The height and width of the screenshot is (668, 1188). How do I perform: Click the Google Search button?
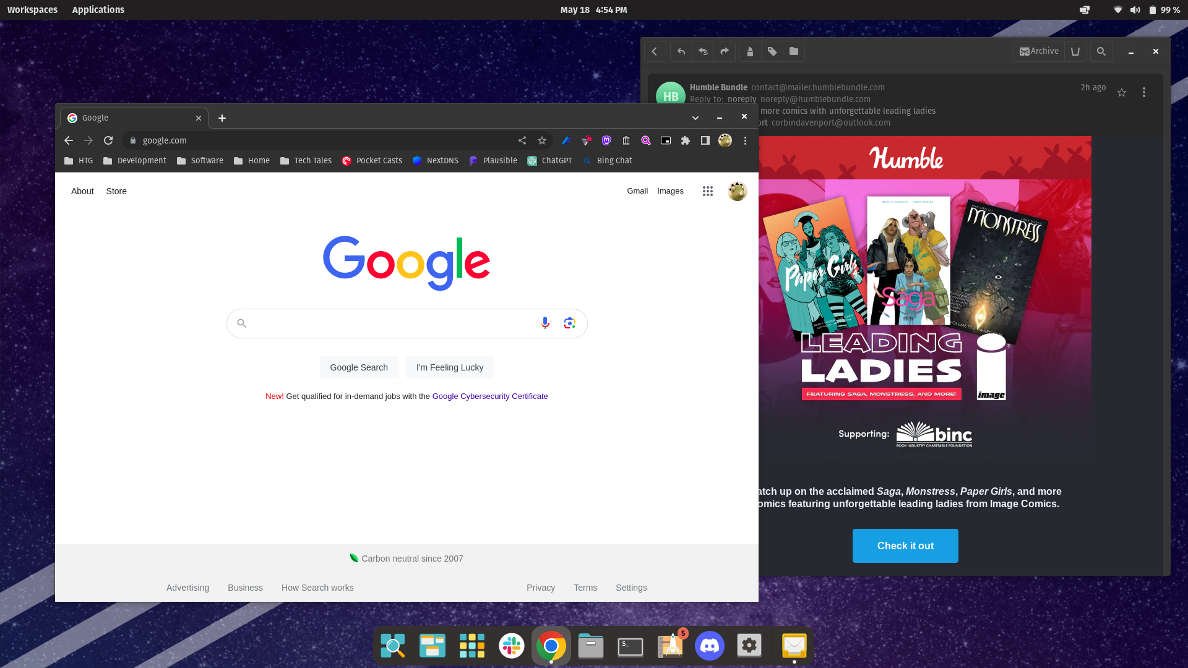[359, 367]
